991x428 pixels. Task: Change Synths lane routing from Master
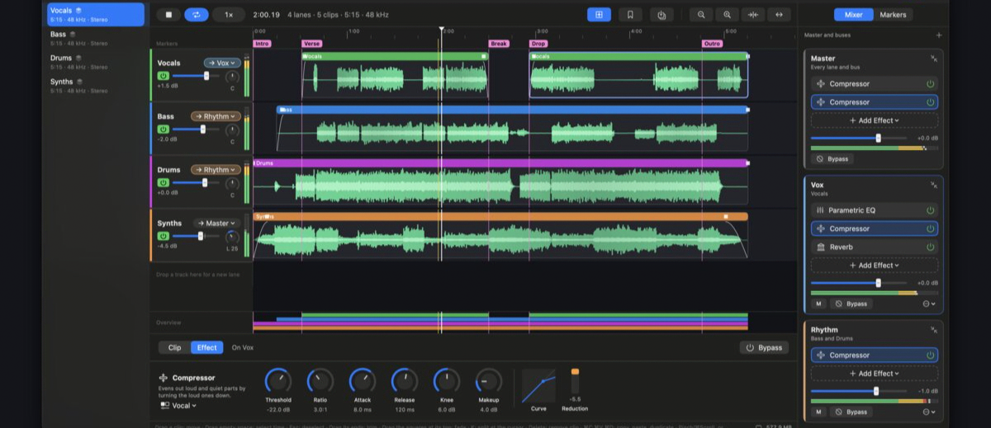pyautogui.click(x=217, y=223)
